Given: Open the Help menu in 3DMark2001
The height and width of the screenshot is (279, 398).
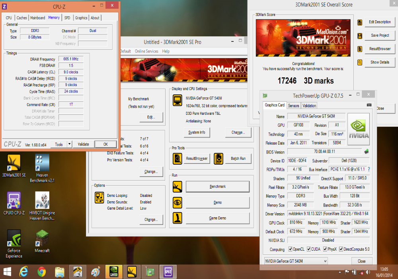Looking at the screenshot, I should coord(166,51).
